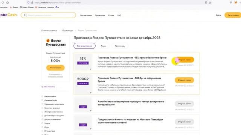Click the magnifier icon in the search box
This screenshot has width=241, height=135.
click(x=25, y=15)
